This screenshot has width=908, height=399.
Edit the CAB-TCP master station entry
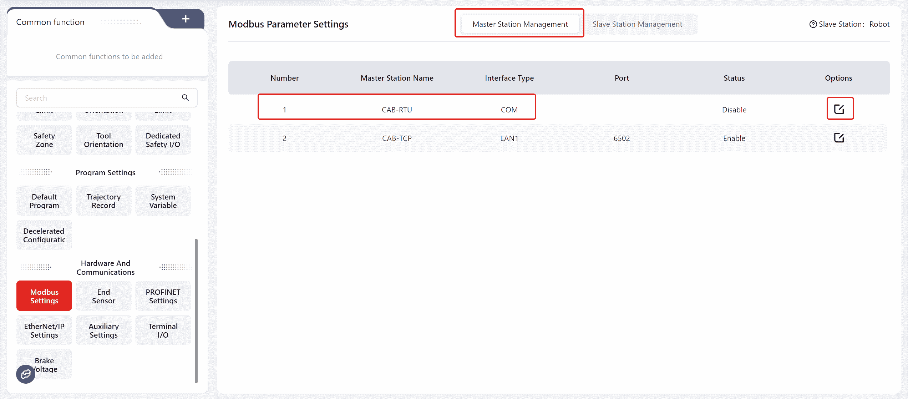(839, 138)
